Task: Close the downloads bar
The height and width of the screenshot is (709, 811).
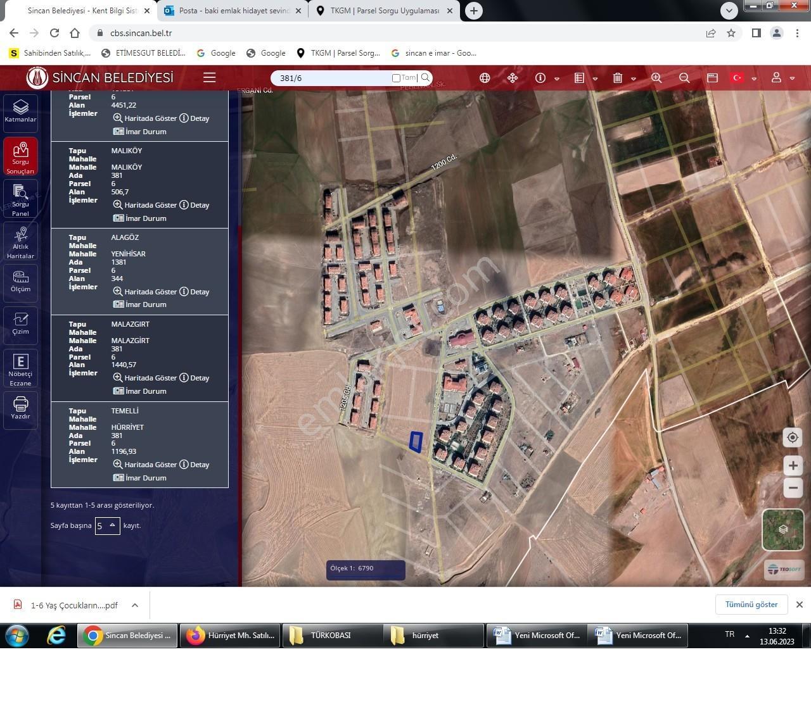Action: coord(800,605)
